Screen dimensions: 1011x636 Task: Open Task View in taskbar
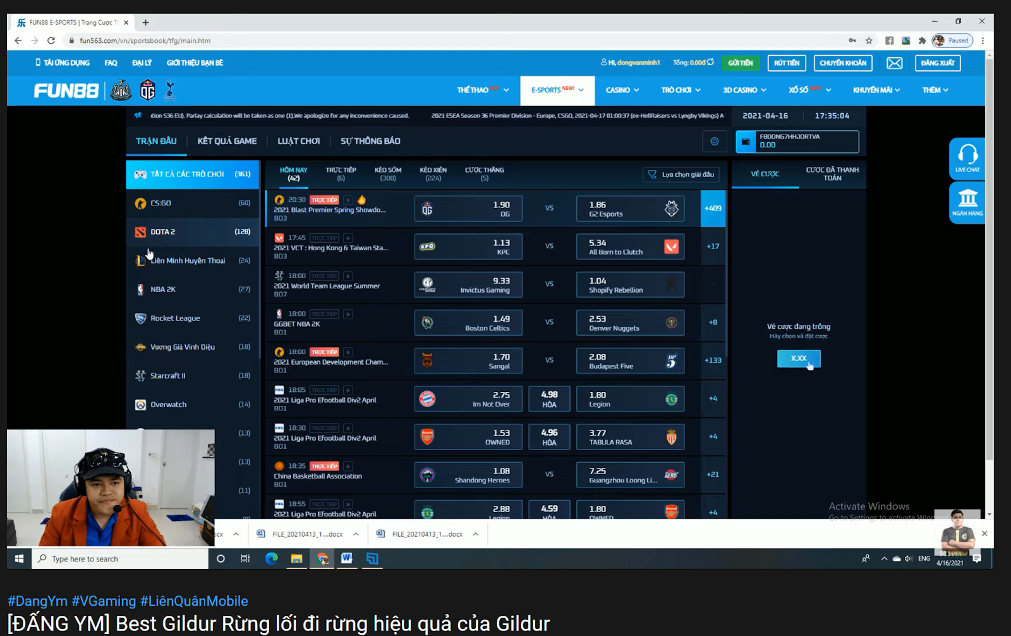[245, 559]
